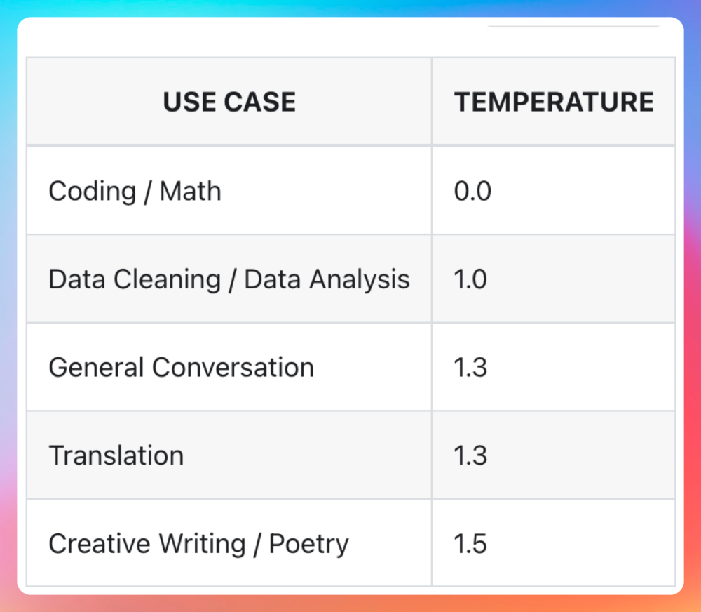Click the 0.0 temperature value
Image resolution: width=701 pixels, height=612 pixels.
click(x=472, y=192)
